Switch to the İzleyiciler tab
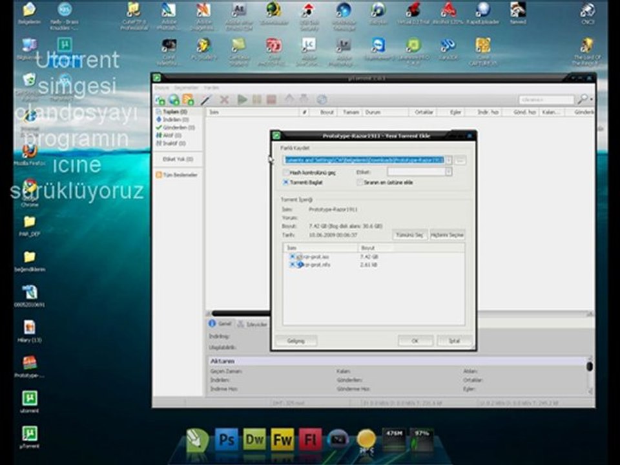 253,324
